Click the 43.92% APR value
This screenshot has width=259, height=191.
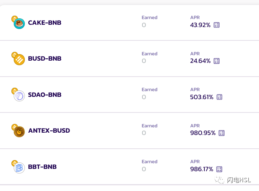pos(200,25)
